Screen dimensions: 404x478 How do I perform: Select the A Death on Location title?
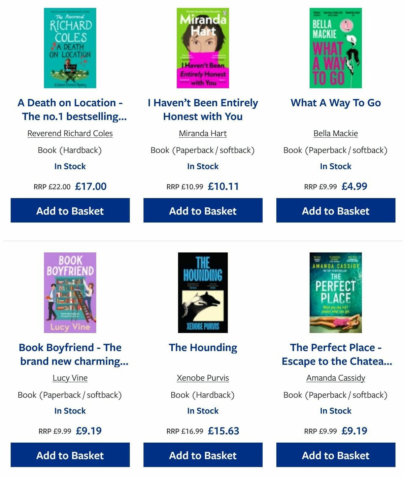click(x=71, y=109)
